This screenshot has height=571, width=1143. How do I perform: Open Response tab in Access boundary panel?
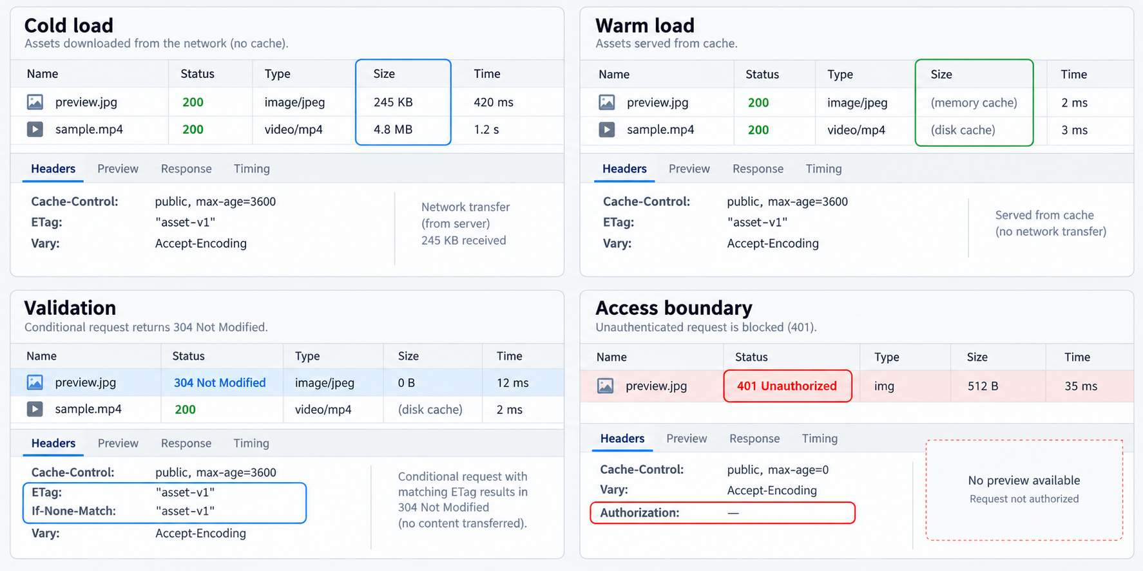point(754,438)
